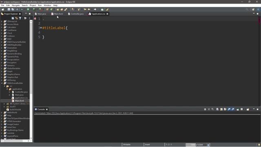Click the Save All toolbar icon

coord(13,9)
